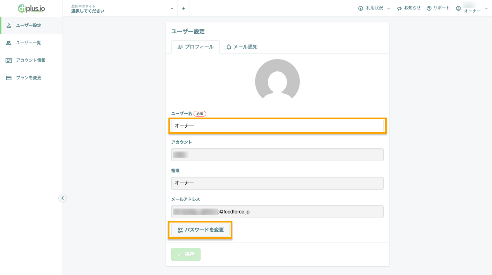Click the パスワードを変更 button
Viewport: 492px width, 275px height.
pyautogui.click(x=201, y=230)
